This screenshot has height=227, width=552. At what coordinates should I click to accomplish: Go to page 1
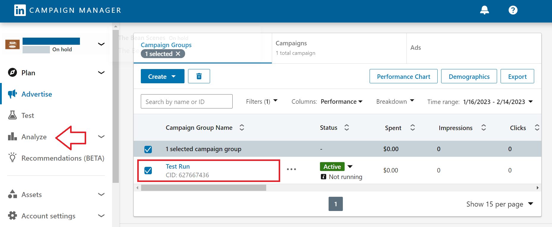coord(336,204)
